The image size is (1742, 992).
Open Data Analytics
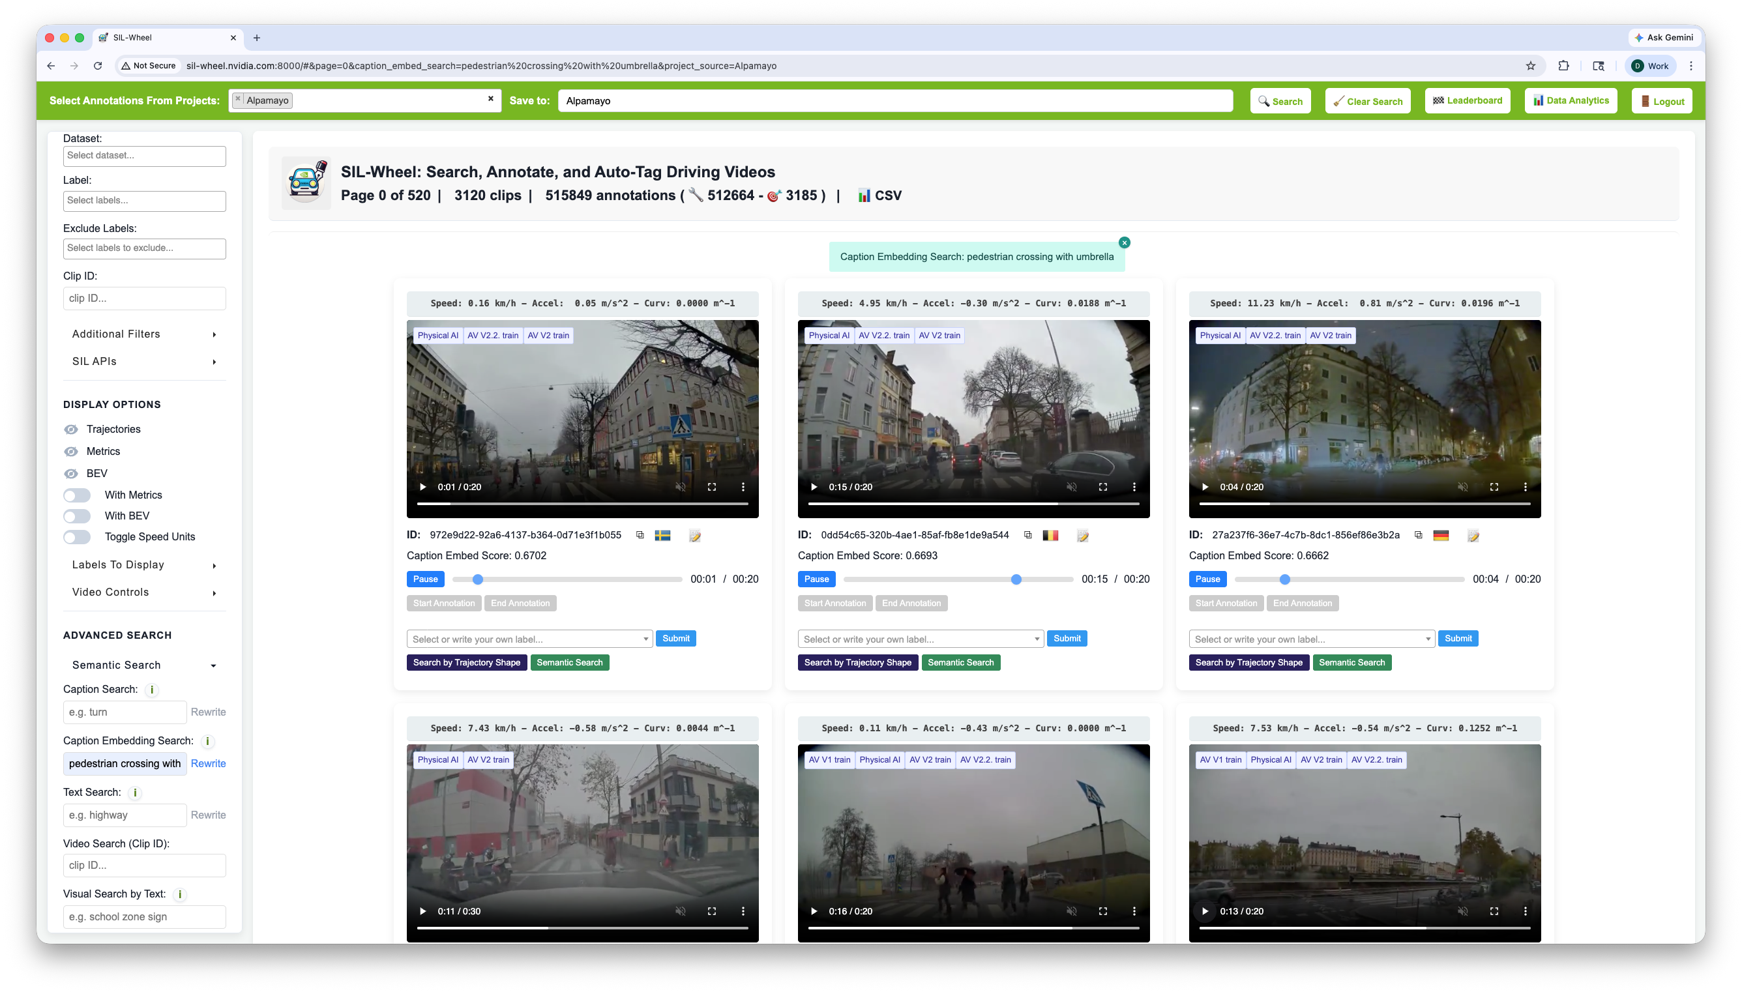coord(1571,101)
